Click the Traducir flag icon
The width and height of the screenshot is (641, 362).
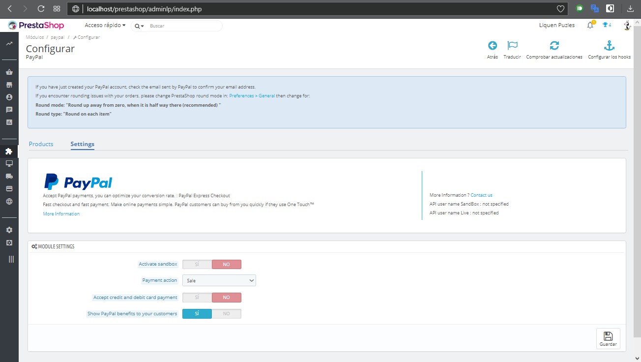(x=512, y=46)
